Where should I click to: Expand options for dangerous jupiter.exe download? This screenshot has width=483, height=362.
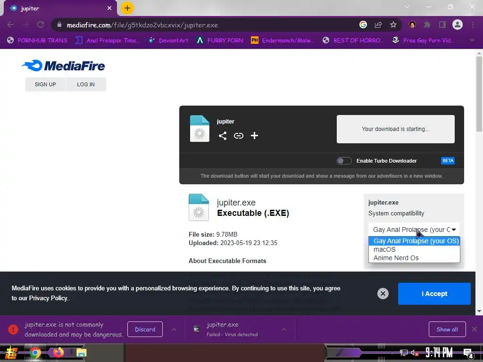[174, 329]
